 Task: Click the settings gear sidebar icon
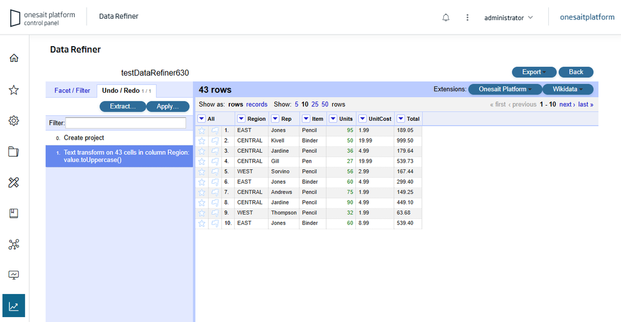click(x=14, y=121)
